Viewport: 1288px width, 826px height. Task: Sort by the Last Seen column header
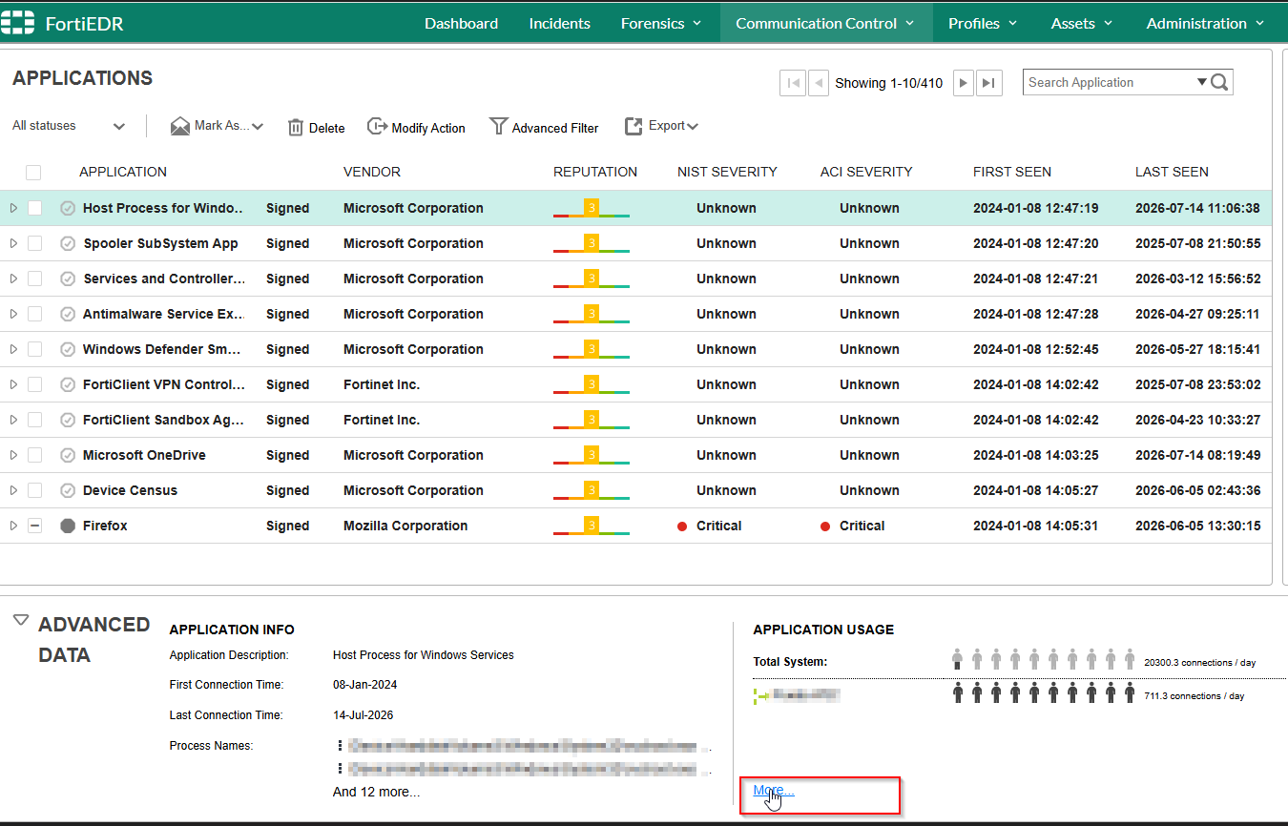pos(1172,173)
